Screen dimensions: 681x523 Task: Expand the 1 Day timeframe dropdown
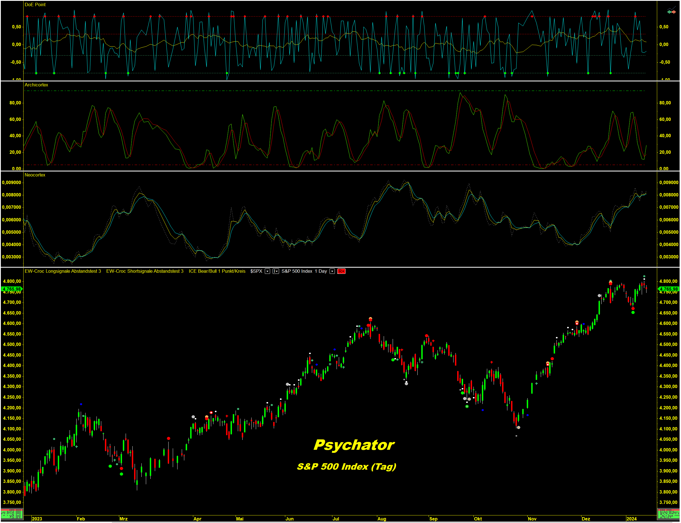point(332,272)
